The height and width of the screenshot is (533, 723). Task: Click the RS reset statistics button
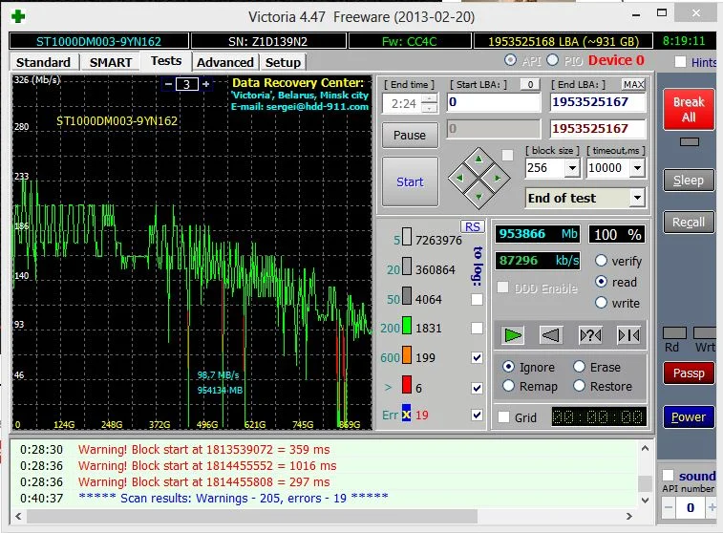472,226
